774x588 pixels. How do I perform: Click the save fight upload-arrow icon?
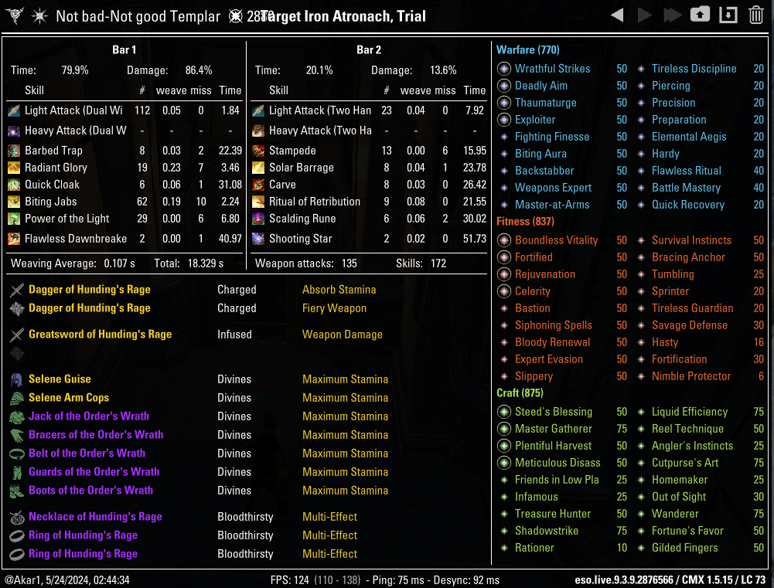(700, 15)
